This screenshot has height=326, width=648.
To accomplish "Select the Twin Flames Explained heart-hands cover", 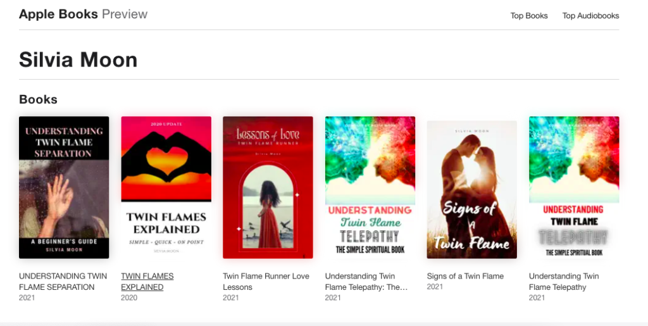I will tap(166, 187).
